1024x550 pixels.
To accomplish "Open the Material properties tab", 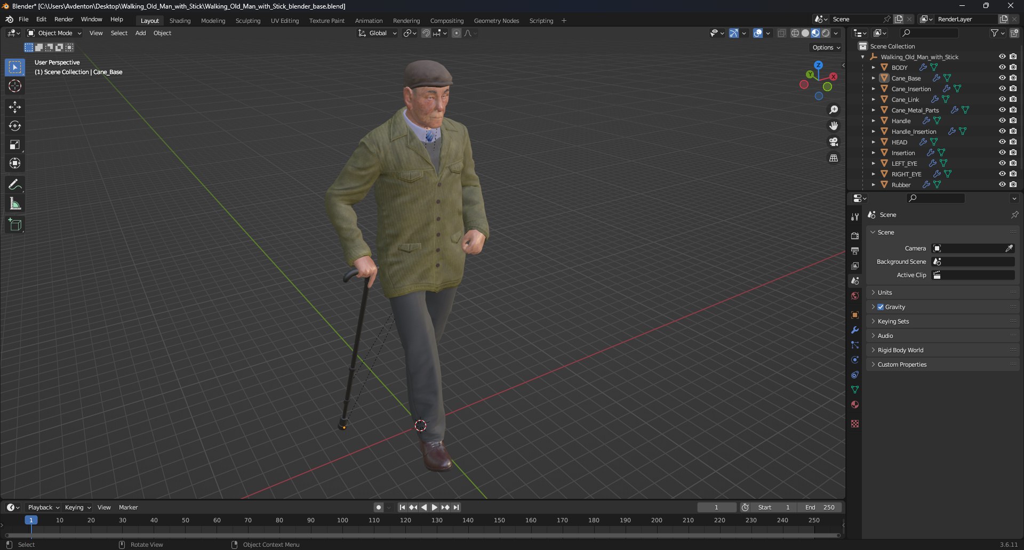I will click(855, 405).
